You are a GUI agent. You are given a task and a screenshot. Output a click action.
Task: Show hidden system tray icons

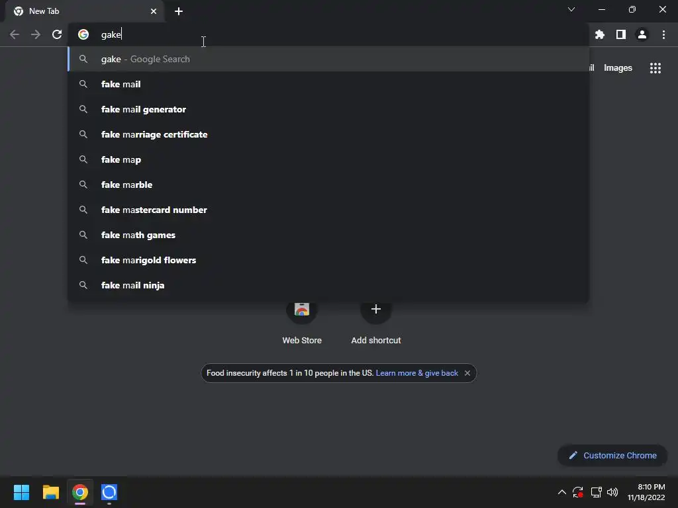pyautogui.click(x=561, y=492)
